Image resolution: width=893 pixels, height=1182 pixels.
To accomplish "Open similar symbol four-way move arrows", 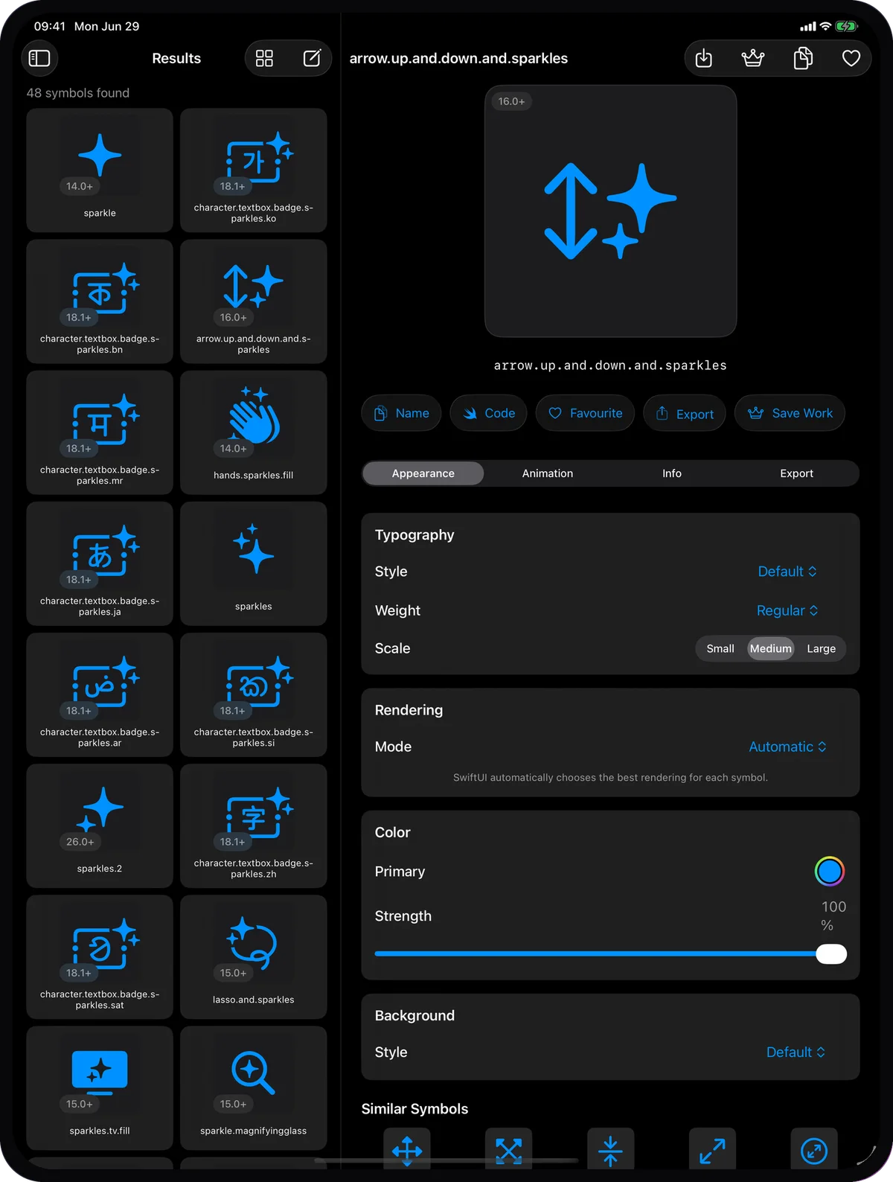I will point(407,1150).
